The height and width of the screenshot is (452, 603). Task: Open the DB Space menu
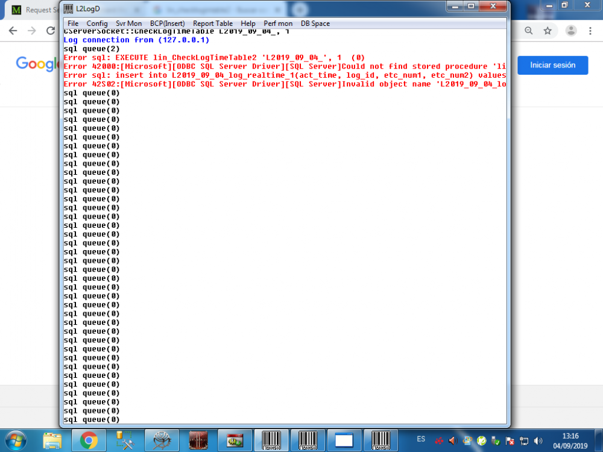[315, 24]
